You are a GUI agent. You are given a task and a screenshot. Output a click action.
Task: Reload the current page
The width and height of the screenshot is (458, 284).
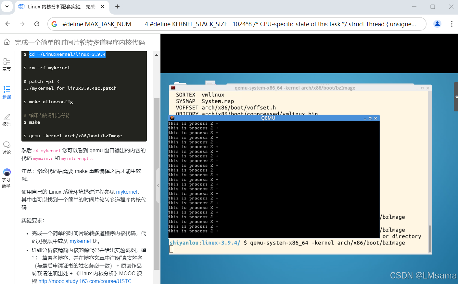[37, 24]
